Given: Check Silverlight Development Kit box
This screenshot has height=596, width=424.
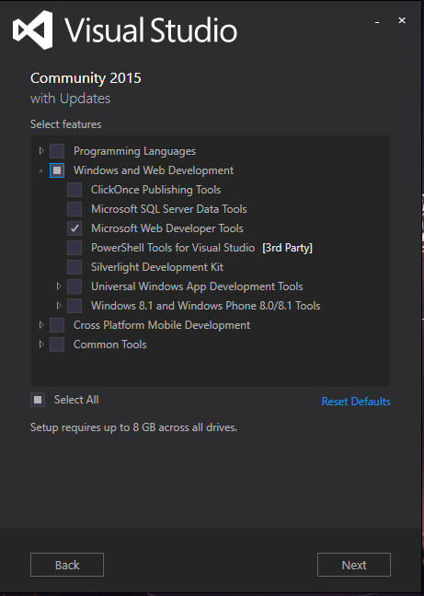Looking at the screenshot, I should coord(74,267).
